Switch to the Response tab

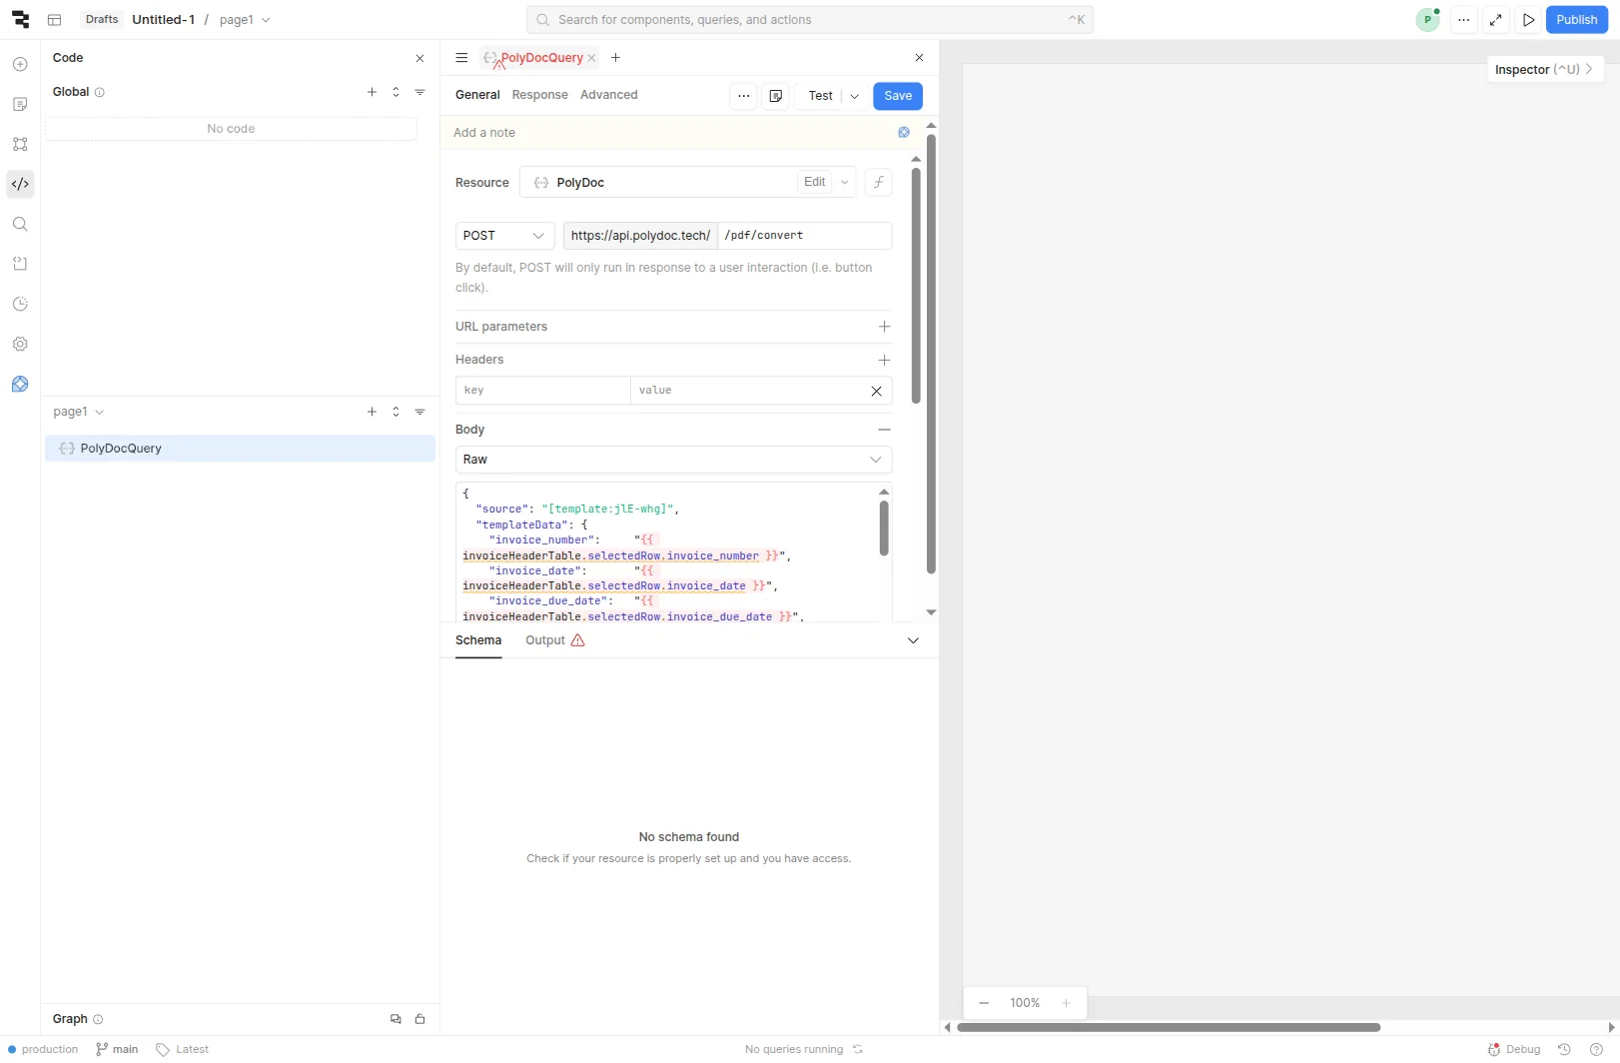point(539,95)
